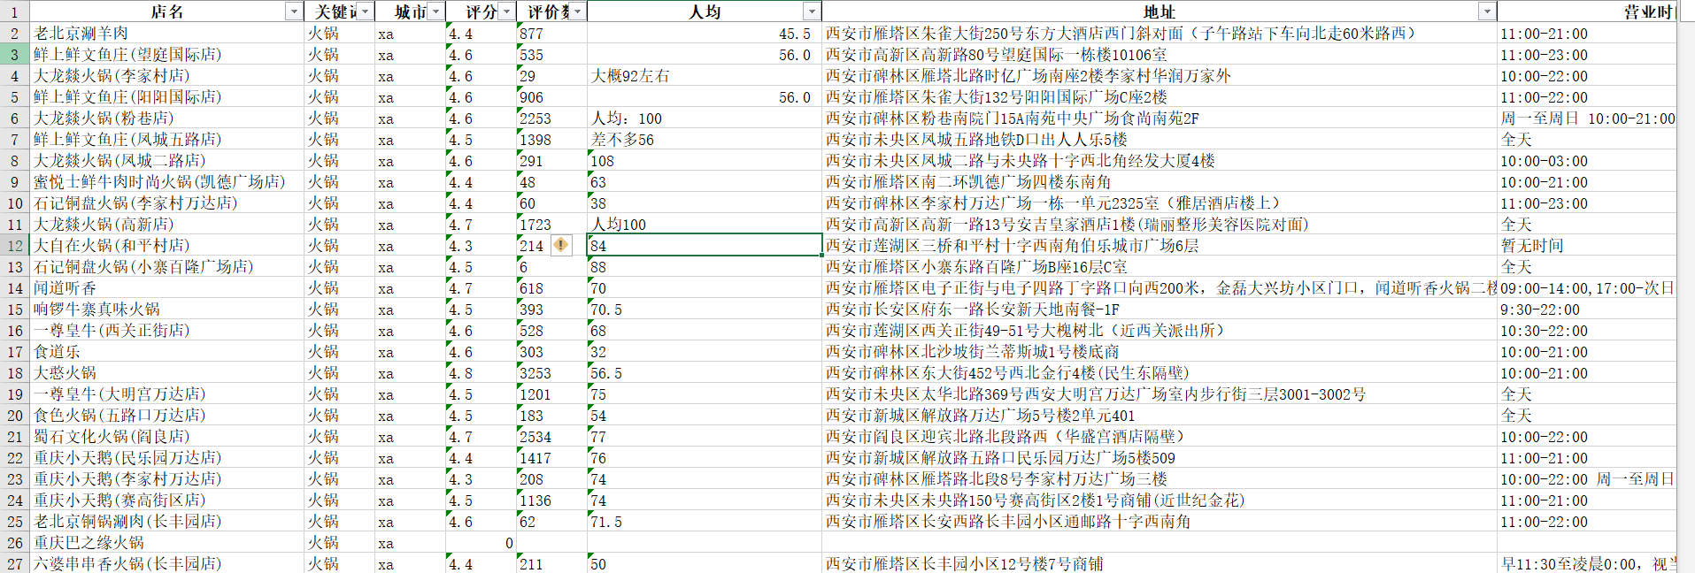Select the cell 重庆小天鹅(民乐园万达店)

167,458
